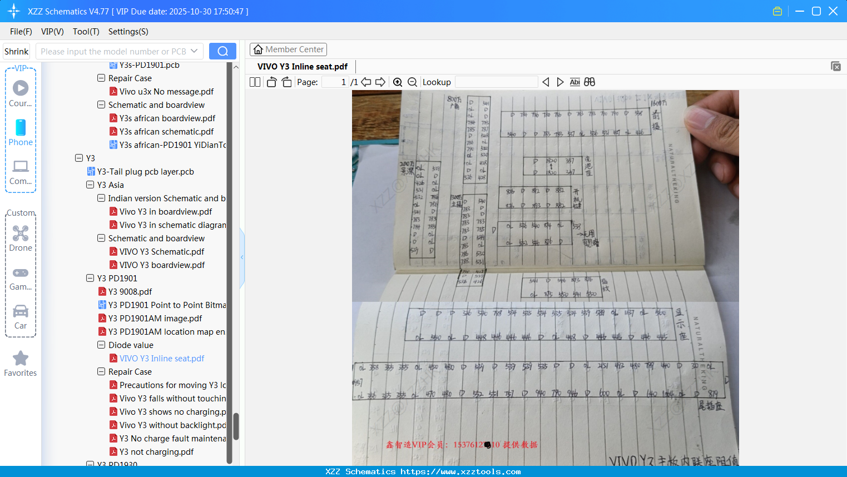Screen dimensions: 847x477
Task: Open the Tool(T) menu
Action: pyautogui.click(x=86, y=32)
